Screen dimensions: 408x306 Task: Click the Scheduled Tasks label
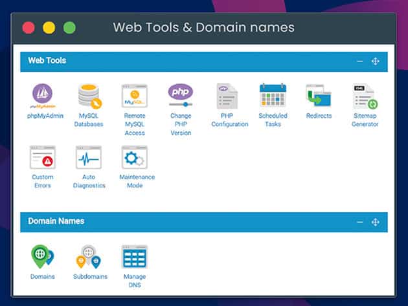[x=273, y=120]
